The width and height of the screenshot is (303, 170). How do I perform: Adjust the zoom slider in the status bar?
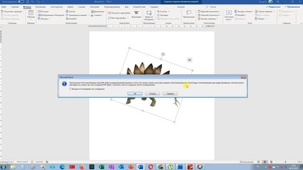(285, 162)
